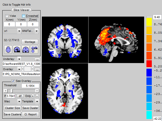Open the Cl. Report button
The image size is (162, 121).
coord(30,114)
